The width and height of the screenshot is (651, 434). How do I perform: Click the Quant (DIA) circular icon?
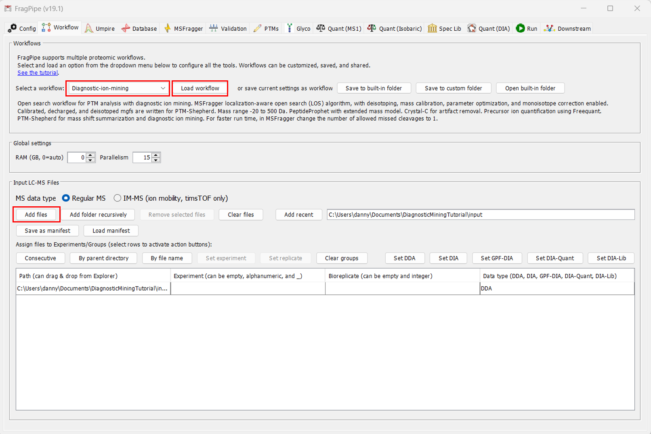[x=472, y=28]
